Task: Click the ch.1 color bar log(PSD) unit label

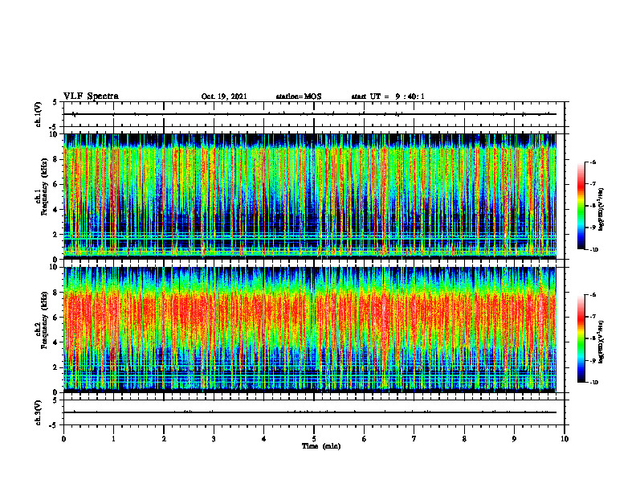Action: pos(601,210)
